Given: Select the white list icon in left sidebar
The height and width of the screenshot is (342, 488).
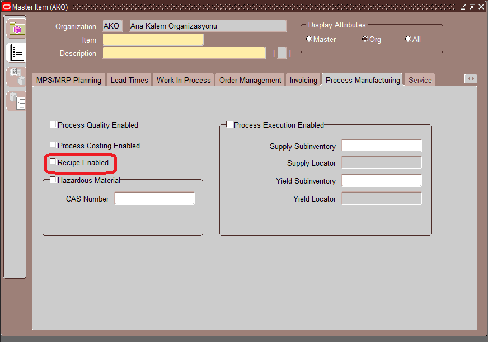Looking at the screenshot, I should (x=16, y=52).
